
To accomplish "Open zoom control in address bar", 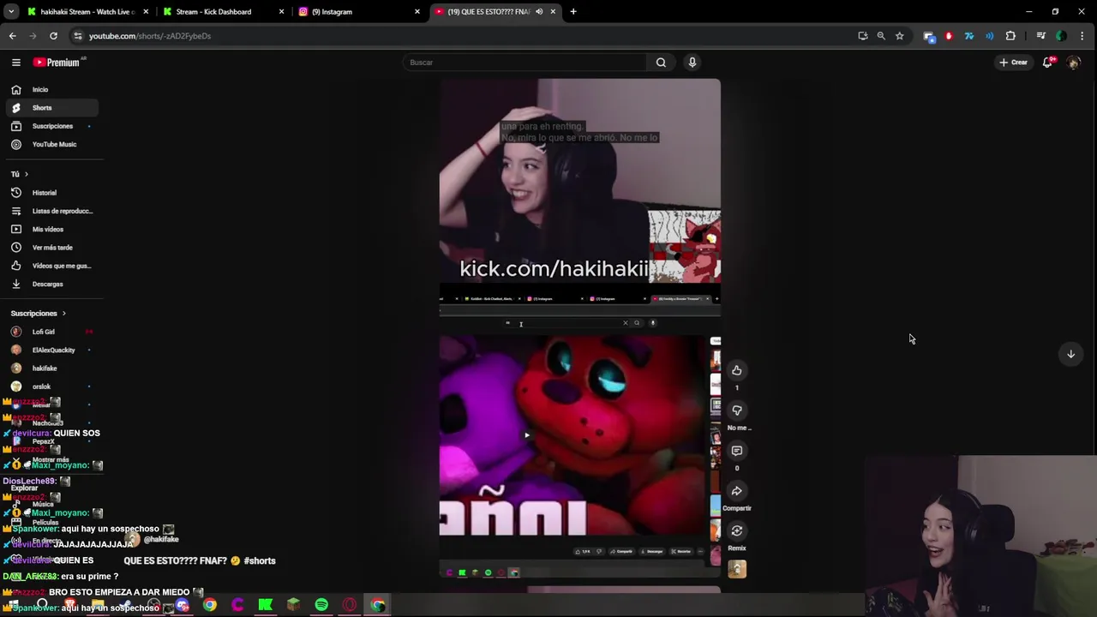I will click(x=881, y=36).
